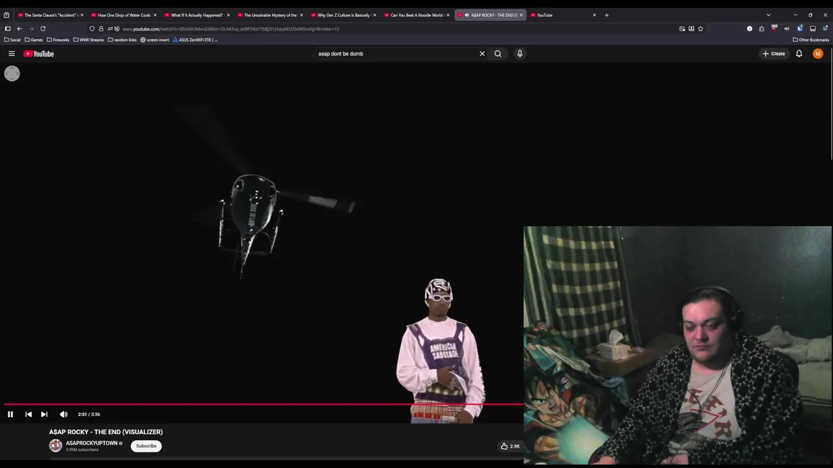Open ASAPROCKYUPTOWN channel name link
The image size is (833, 468).
coord(92,443)
